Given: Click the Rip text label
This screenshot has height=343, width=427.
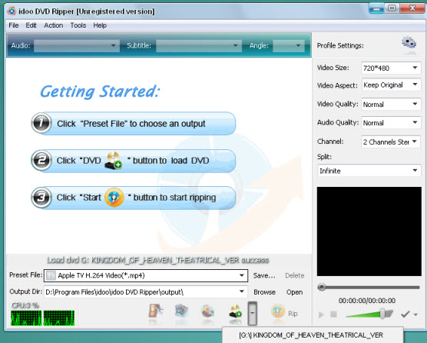Looking at the screenshot, I should click(293, 314).
